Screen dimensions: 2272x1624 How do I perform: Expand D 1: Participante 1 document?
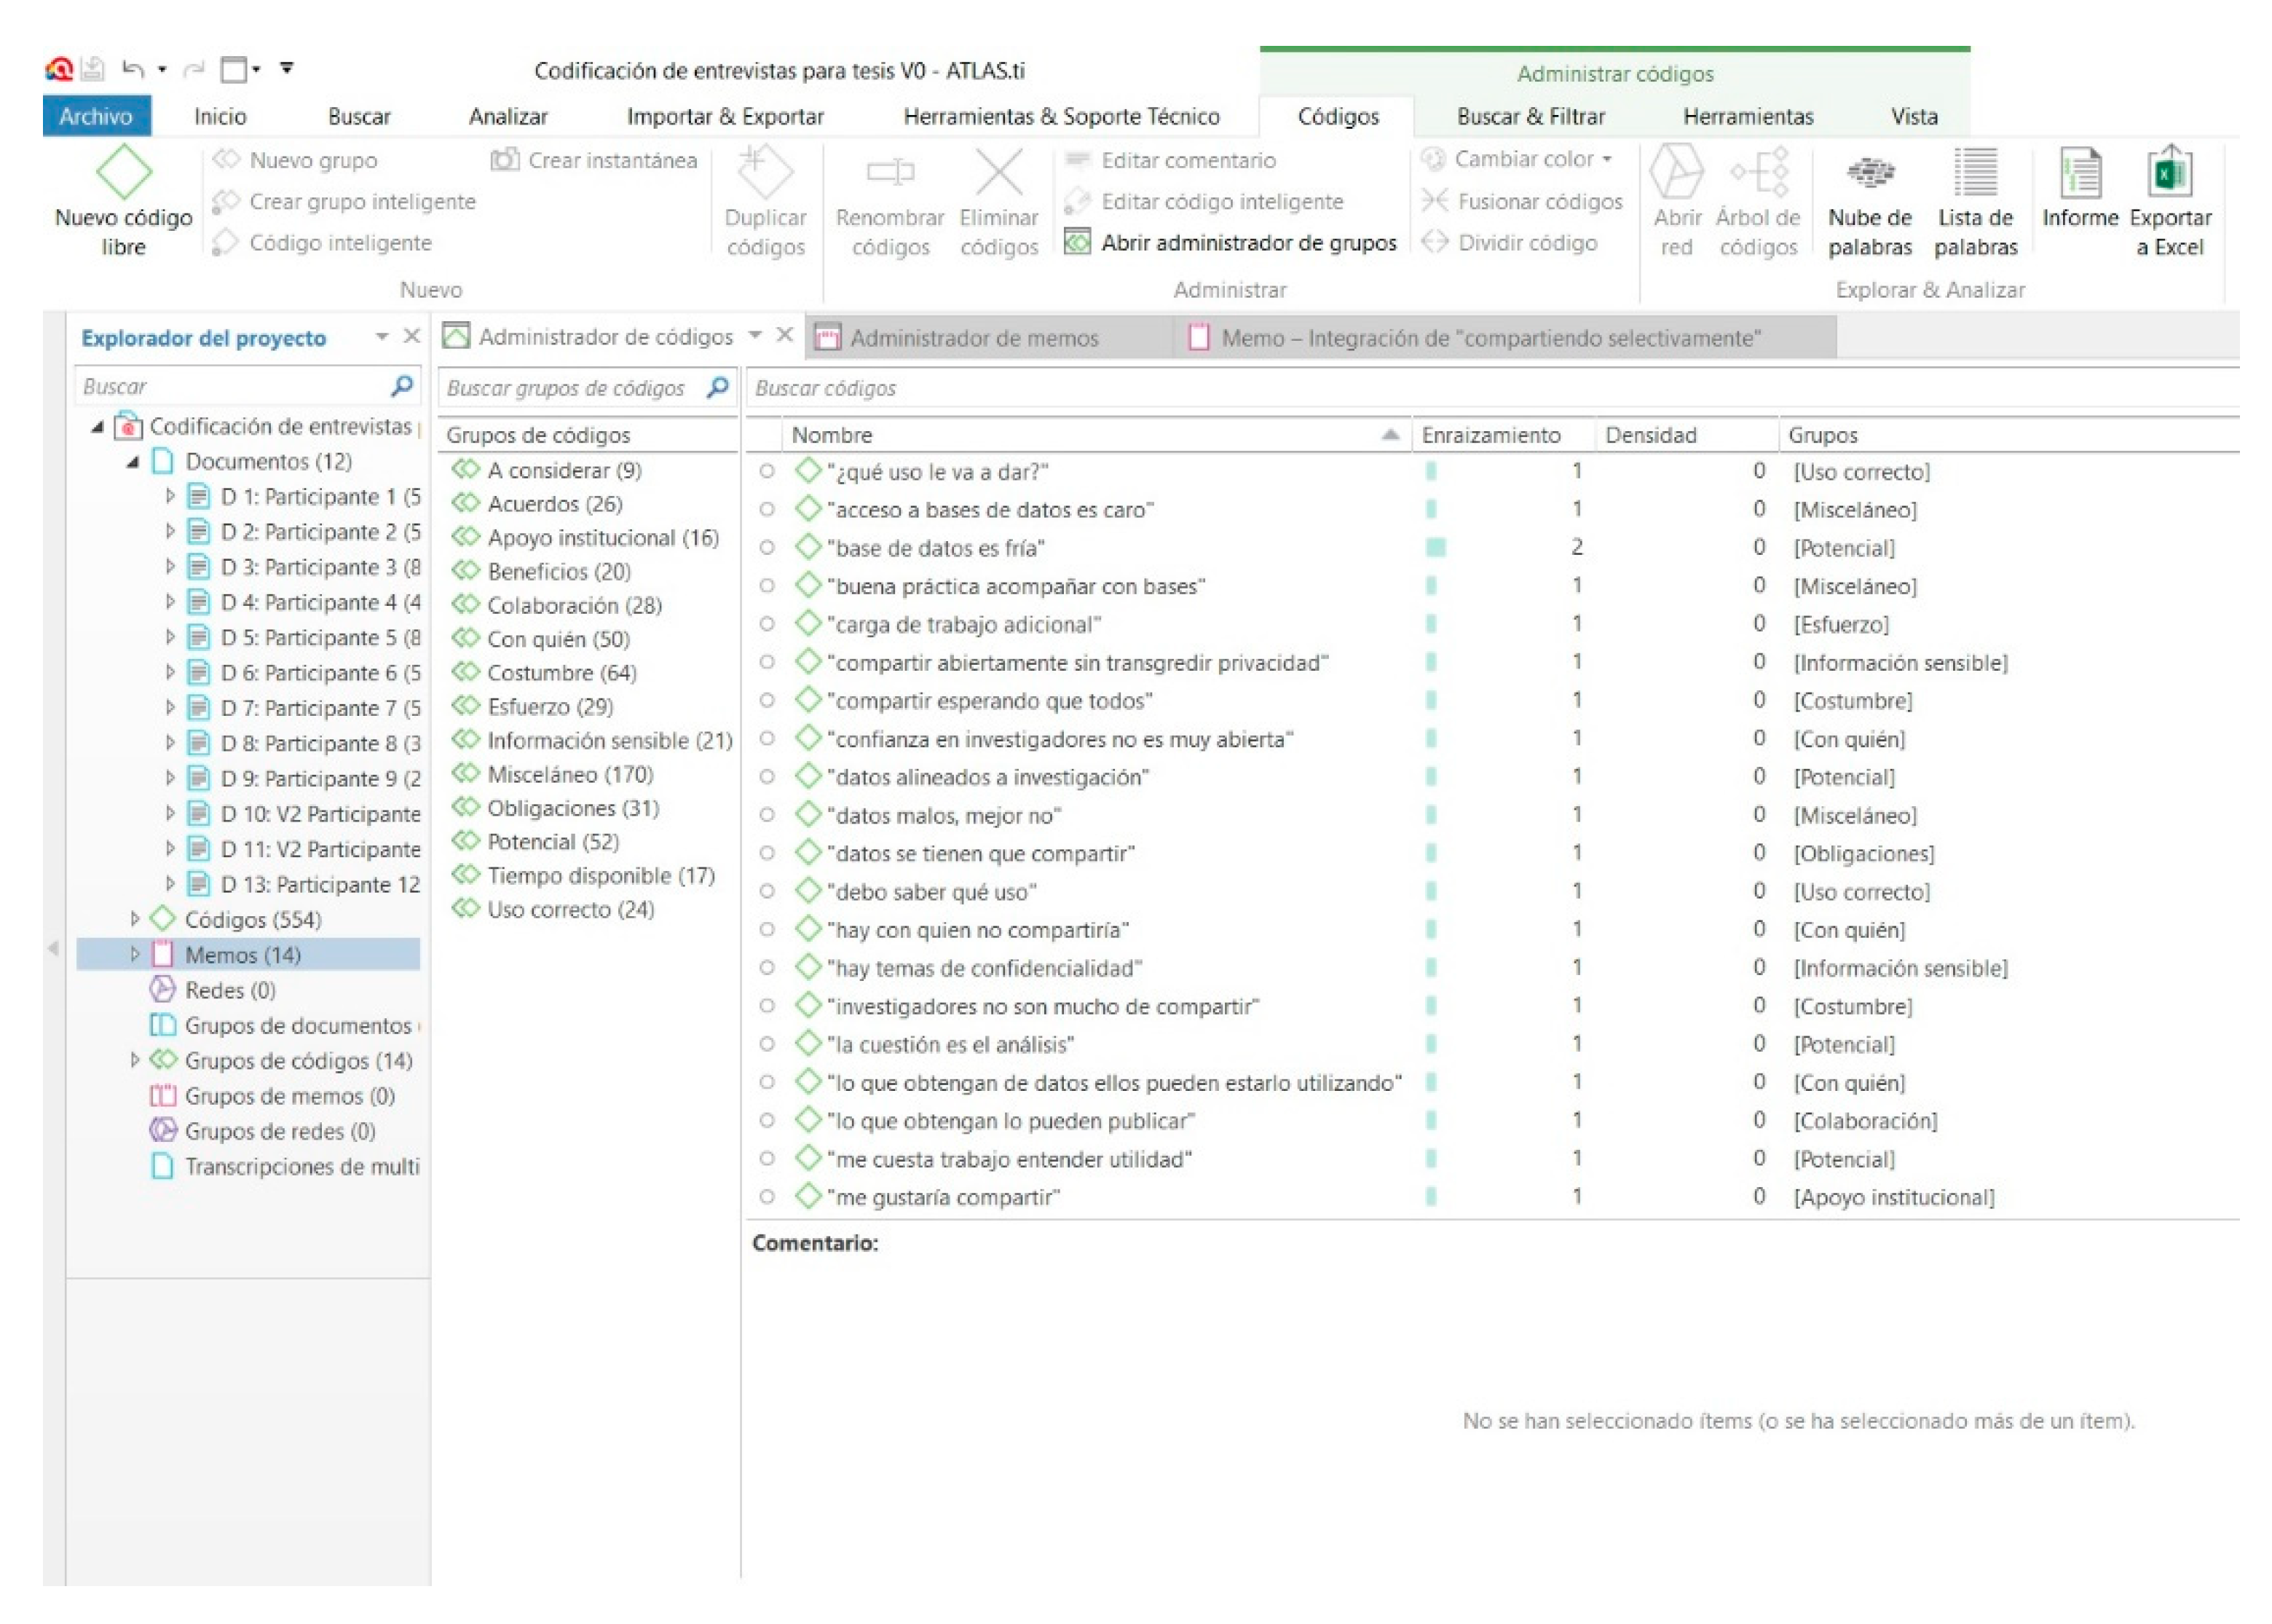(x=170, y=496)
